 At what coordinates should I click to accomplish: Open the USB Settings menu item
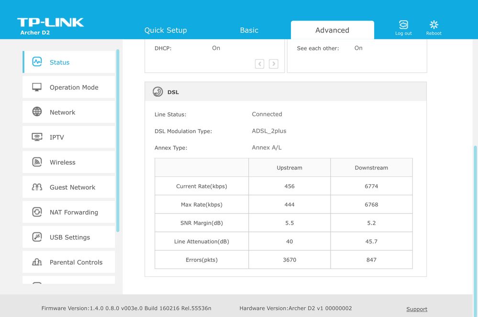(x=69, y=237)
